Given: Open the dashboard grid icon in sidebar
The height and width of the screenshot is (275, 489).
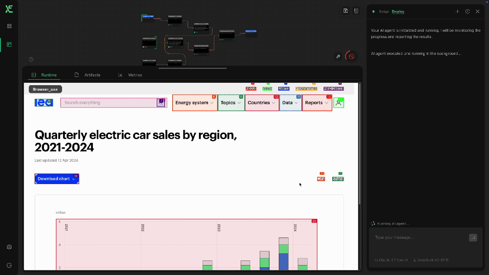Looking at the screenshot, I should click(9, 26).
